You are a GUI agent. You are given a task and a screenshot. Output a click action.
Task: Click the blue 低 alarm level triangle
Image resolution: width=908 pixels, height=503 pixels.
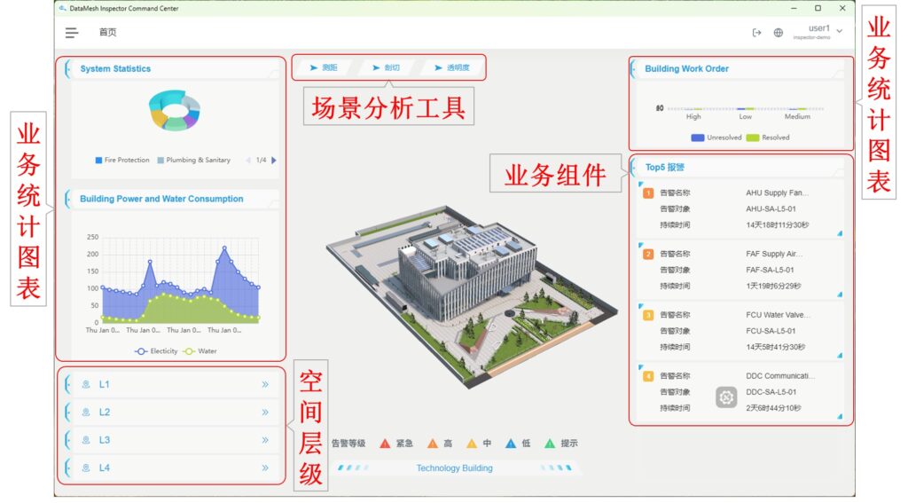click(x=510, y=443)
